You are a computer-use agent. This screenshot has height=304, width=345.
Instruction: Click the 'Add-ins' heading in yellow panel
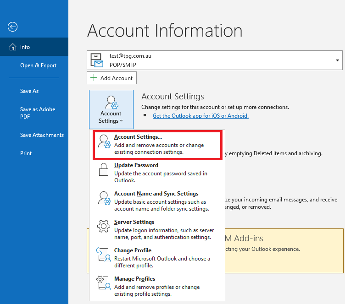tap(249, 238)
